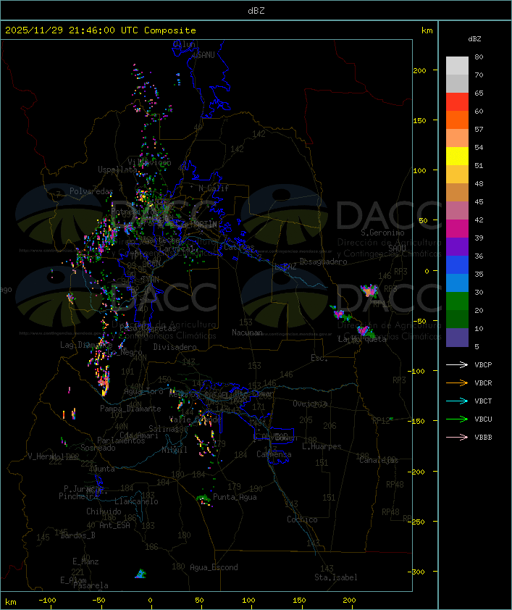
Task: Click the 5 value on the color scale
Action: (x=477, y=346)
